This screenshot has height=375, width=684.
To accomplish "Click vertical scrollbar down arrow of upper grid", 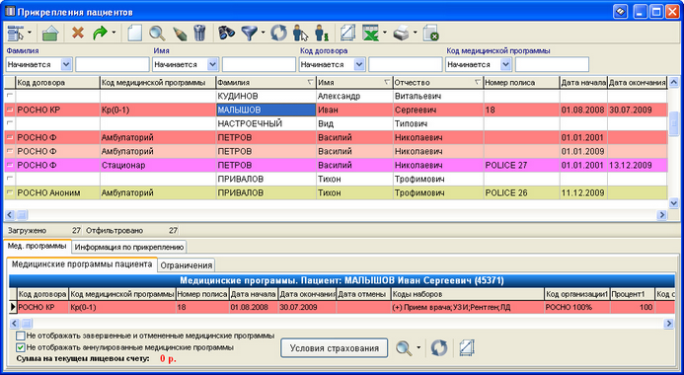I will (673, 203).
